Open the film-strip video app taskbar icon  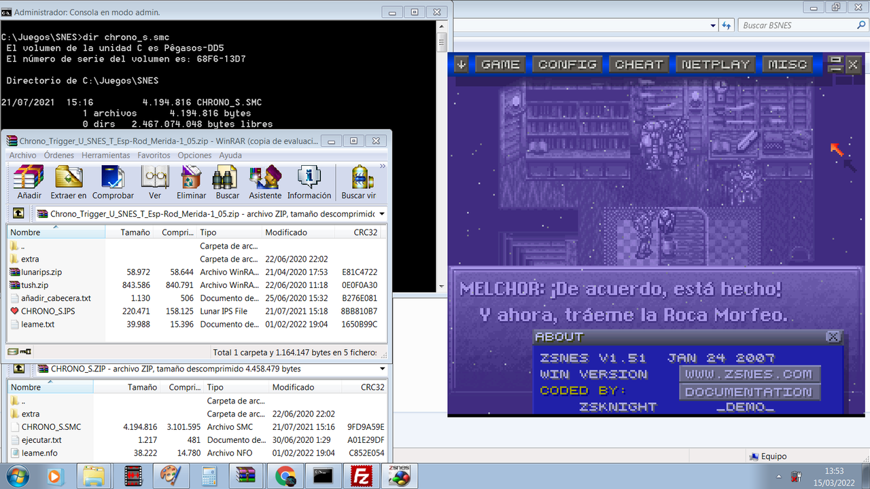tap(133, 477)
